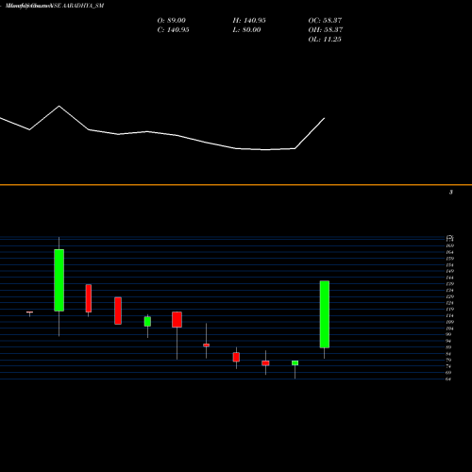This screenshot has height=472, width=472.
Task: Click the 64 price axis label
Action: 448,379
